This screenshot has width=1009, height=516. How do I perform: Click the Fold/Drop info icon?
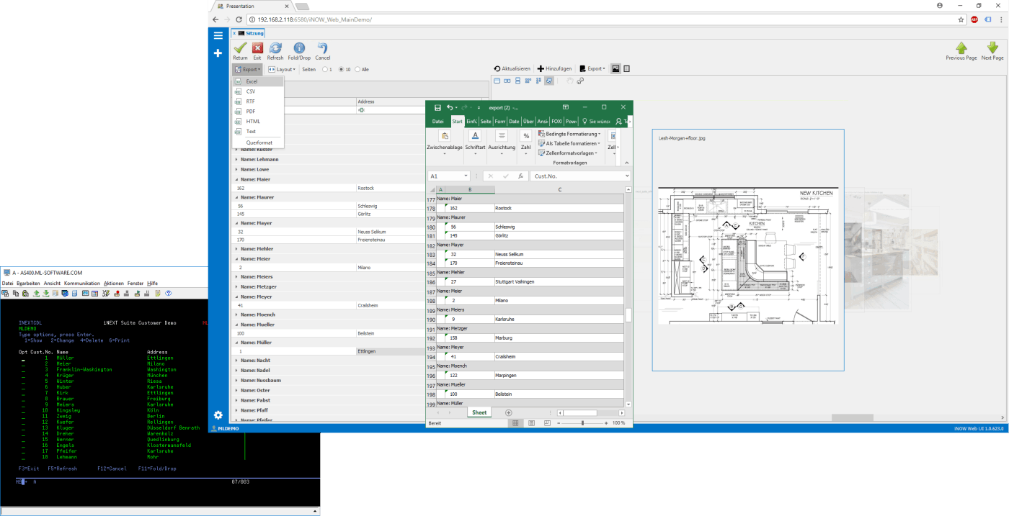pos(299,47)
